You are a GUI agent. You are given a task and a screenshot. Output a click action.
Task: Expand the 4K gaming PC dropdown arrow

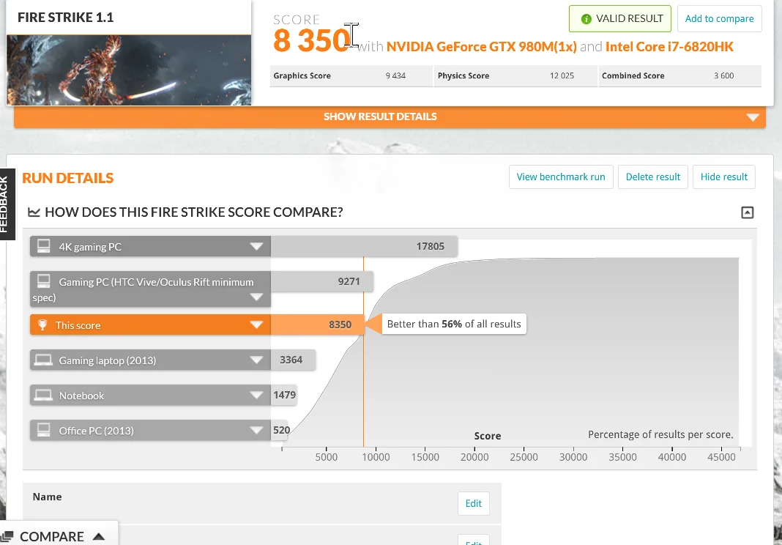point(256,247)
